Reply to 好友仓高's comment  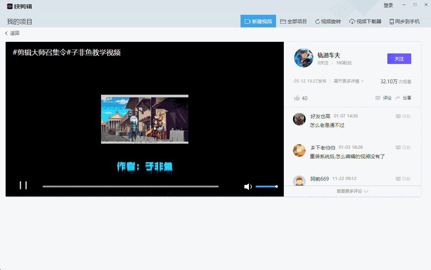404,116
